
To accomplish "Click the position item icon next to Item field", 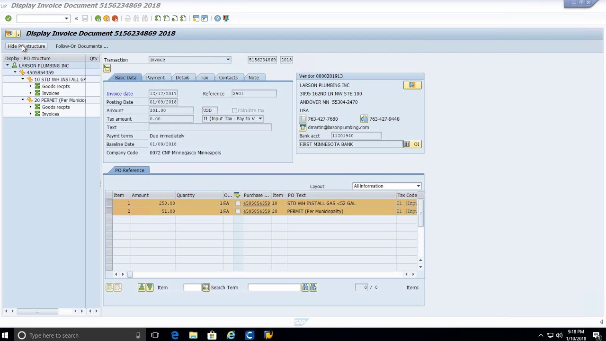I will [206, 287].
